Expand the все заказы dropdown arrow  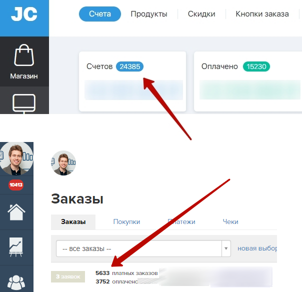point(226,248)
